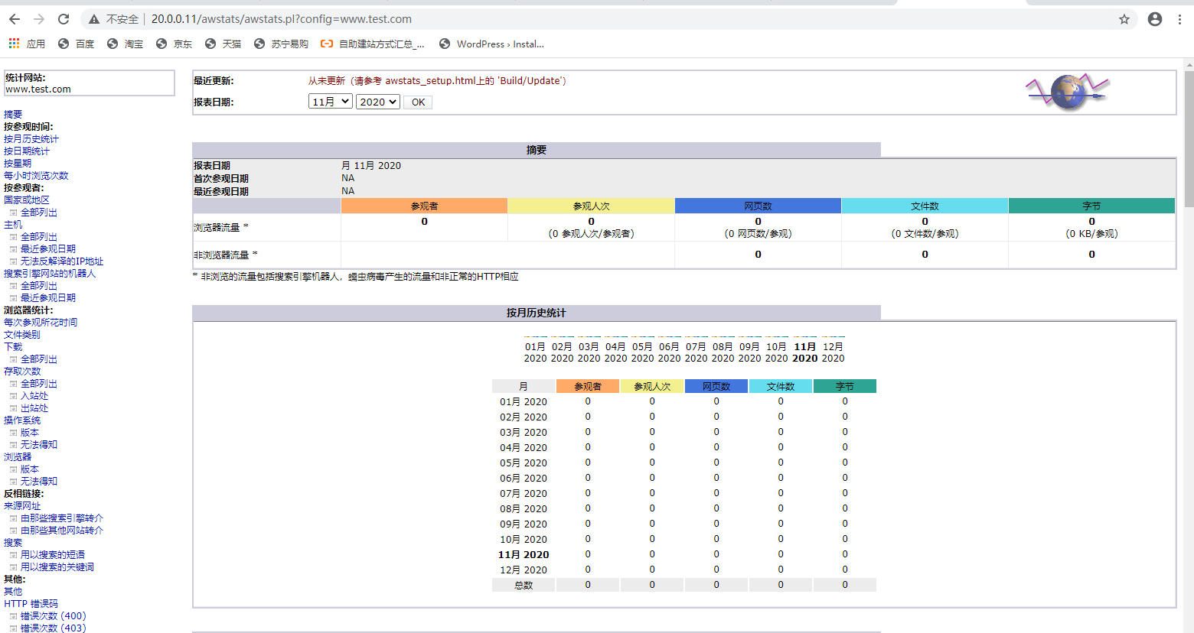
Task: Open the WordPress Install bookmark
Action: pyautogui.click(x=491, y=44)
